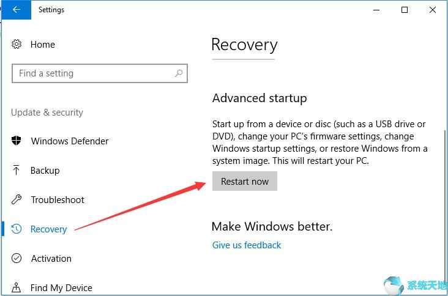This screenshot has height=296, width=448.
Task: Select Troubleshoot in the sidebar
Action: point(58,200)
